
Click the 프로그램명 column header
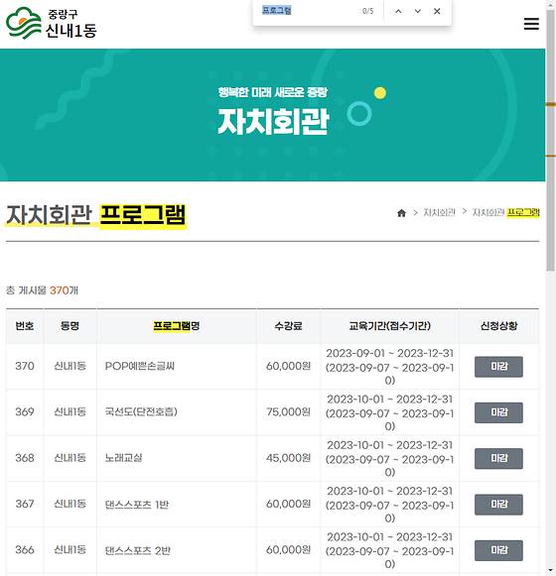pyautogui.click(x=177, y=326)
